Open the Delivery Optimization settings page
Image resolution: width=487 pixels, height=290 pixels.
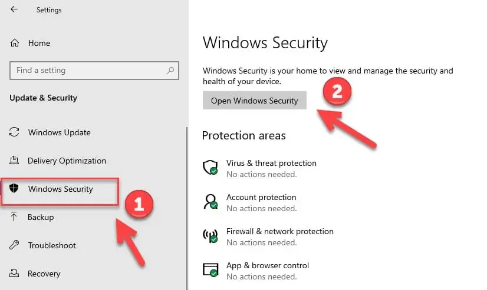pyautogui.click(x=67, y=161)
